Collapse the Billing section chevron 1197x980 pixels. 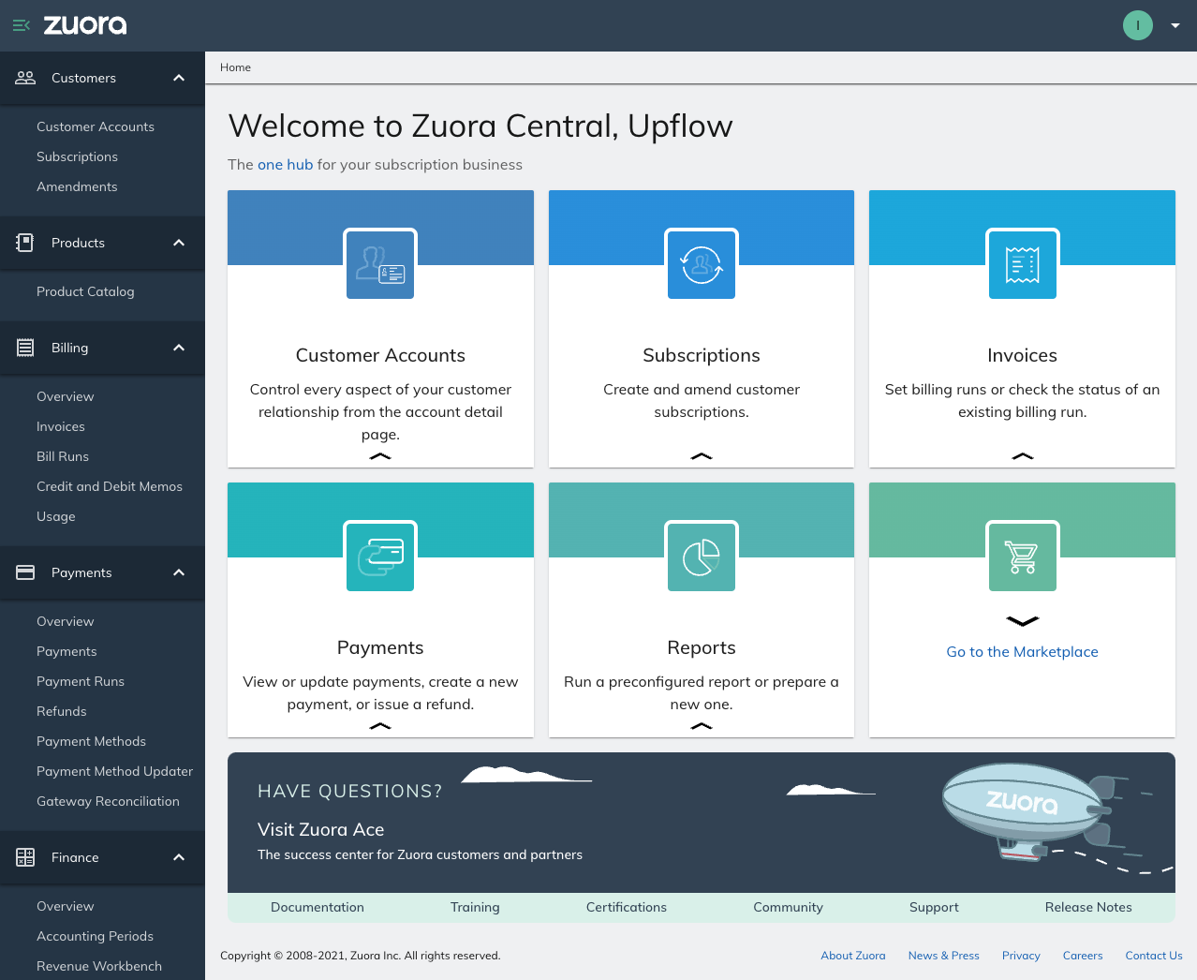[x=179, y=348]
